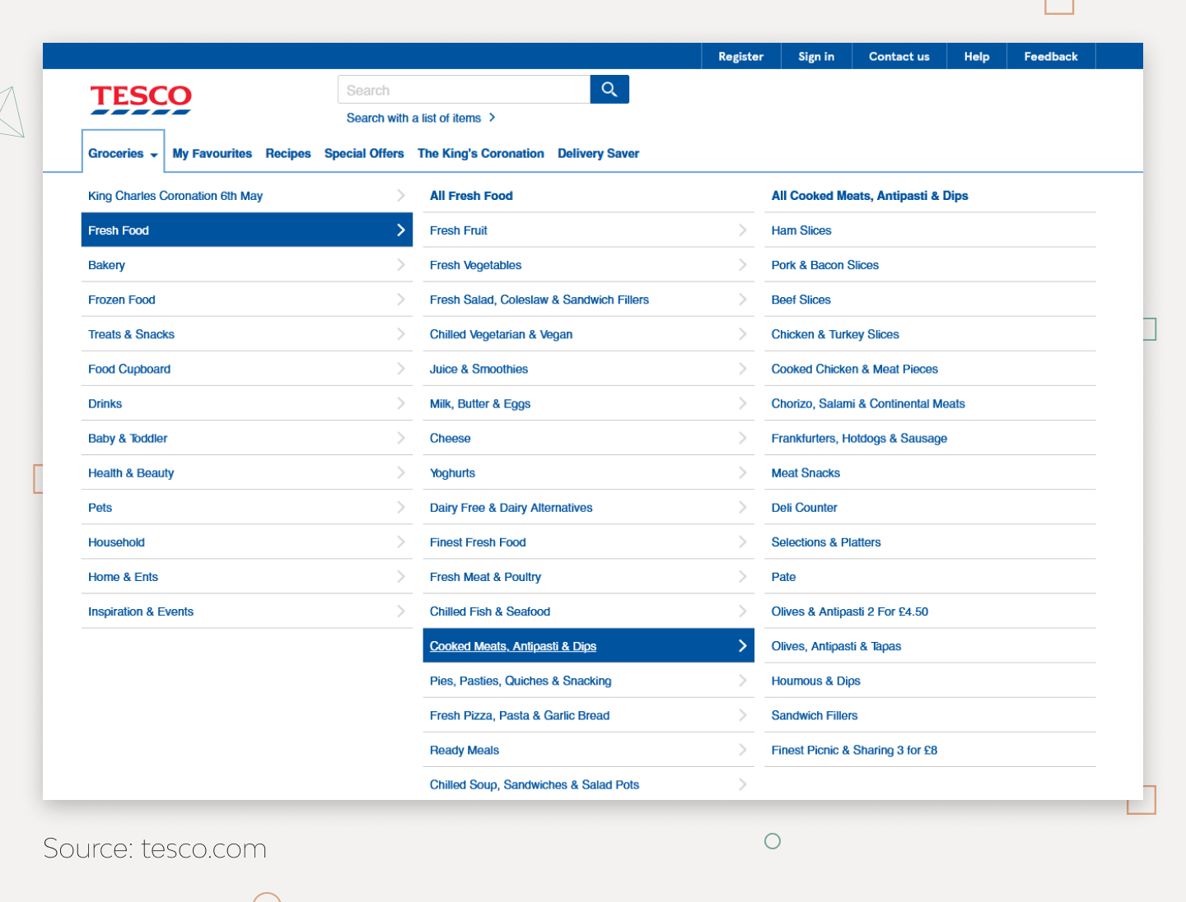
Task: Click Chilled Soup, Sandwiches & Salad Pots chevron
Action: pyautogui.click(x=743, y=784)
